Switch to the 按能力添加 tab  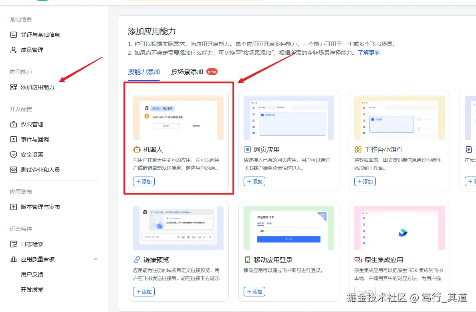point(143,72)
